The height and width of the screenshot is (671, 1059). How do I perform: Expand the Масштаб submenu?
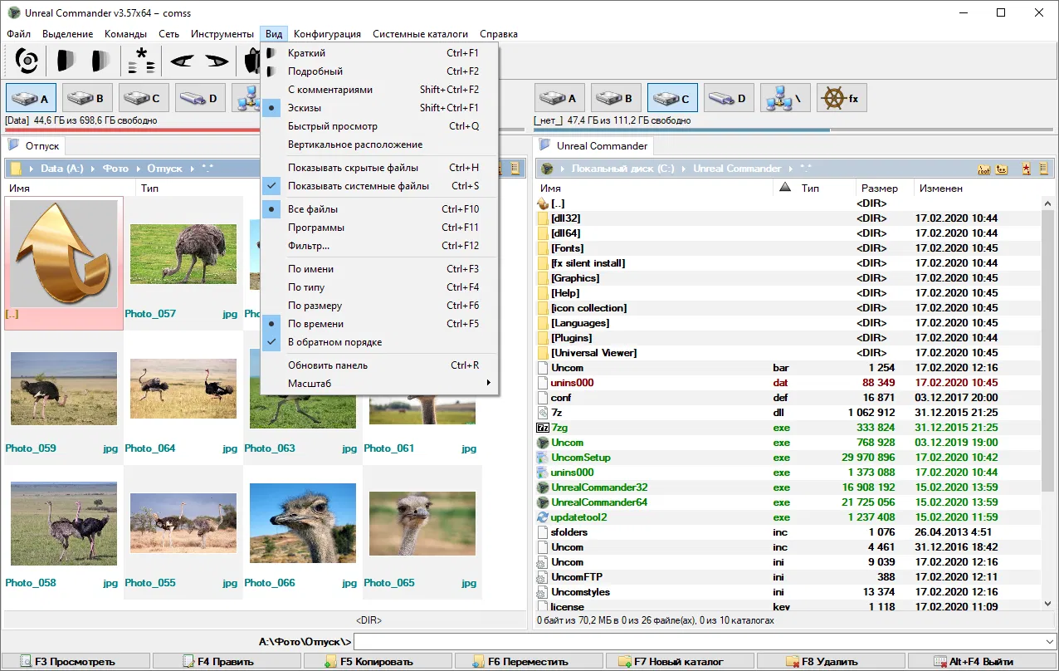click(379, 384)
